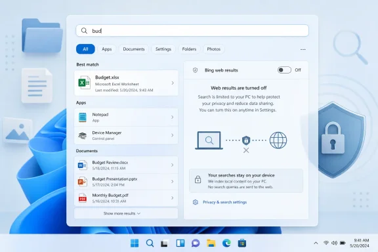Toggle the Bing web results switch on
The height and width of the screenshot is (252, 378).
tap(284, 70)
